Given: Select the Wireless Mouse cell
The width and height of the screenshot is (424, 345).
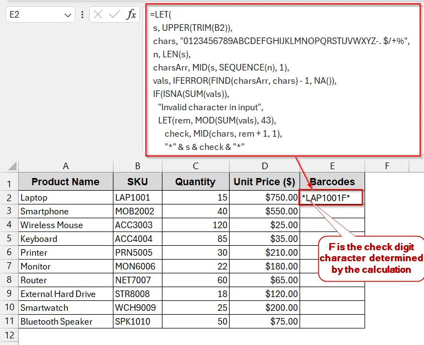Looking at the screenshot, I should pyautogui.click(x=66, y=225).
